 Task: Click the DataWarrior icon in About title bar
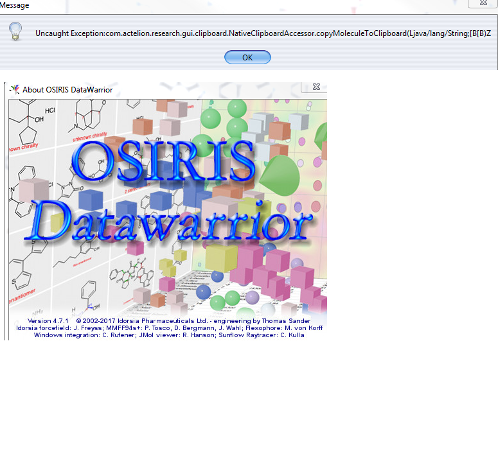(x=15, y=89)
